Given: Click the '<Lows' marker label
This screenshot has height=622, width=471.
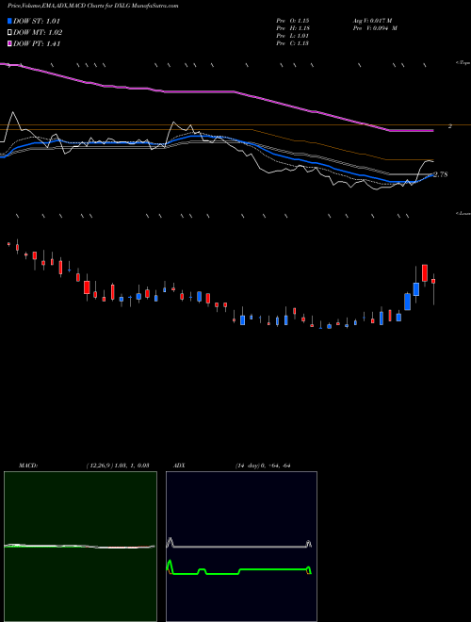Looking at the screenshot, I should [463, 213].
